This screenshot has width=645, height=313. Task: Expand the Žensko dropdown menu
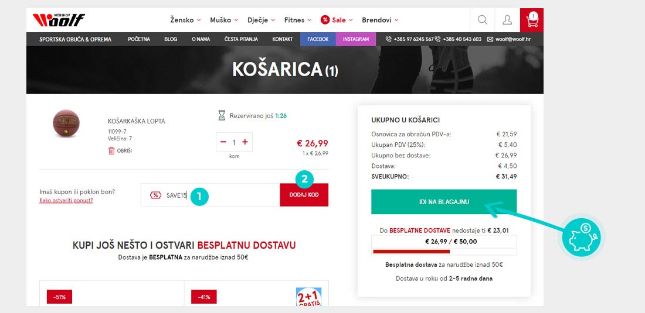coord(185,20)
